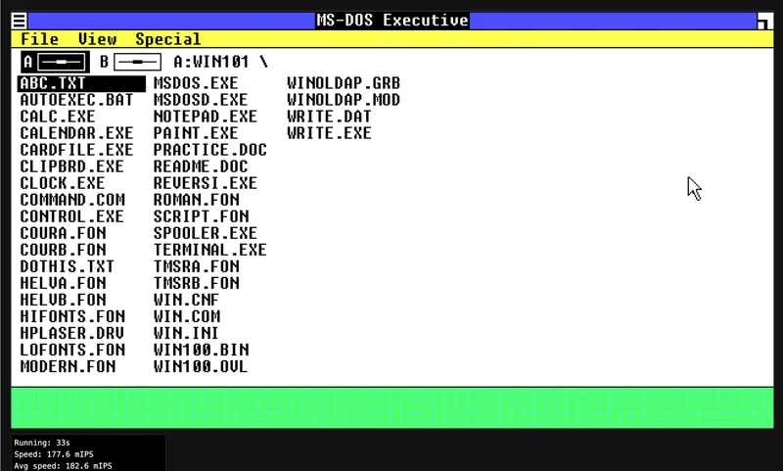This screenshot has width=783, height=471.
Task: Click the green icon area at bottom
Action: coord(391,407)
